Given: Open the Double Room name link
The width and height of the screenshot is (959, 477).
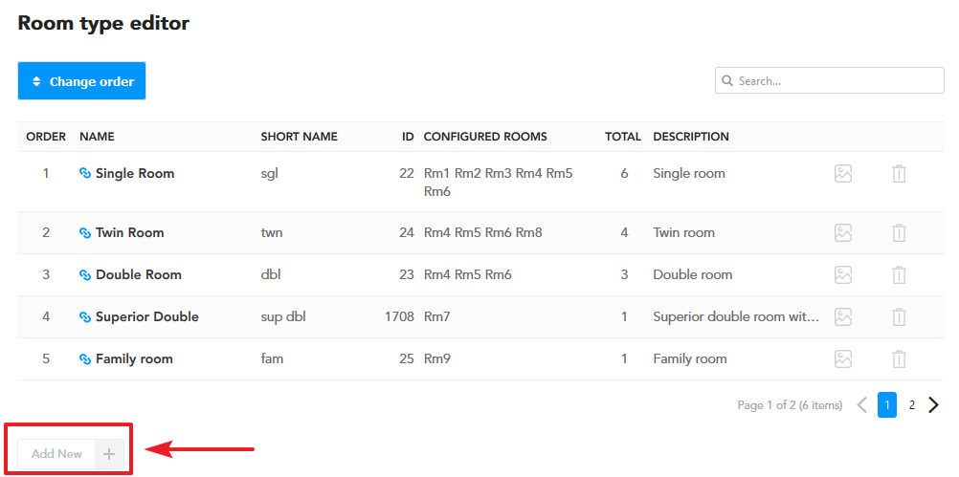Looking at the screenshot, I should click(x=138, y=275).
